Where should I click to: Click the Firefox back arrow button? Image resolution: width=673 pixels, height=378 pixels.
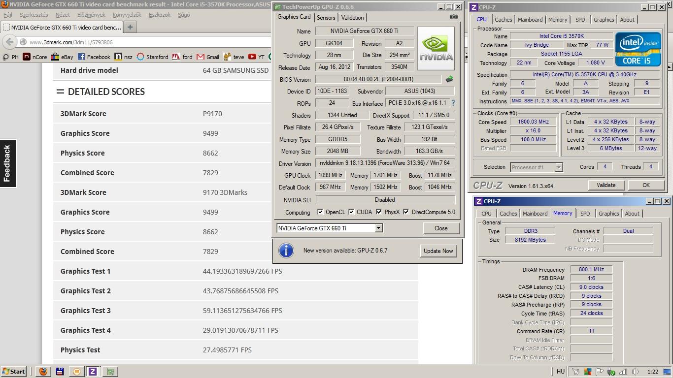(x=9, y=42)
